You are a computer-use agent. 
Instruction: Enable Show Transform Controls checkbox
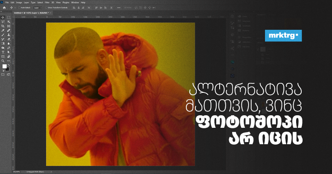46,8
